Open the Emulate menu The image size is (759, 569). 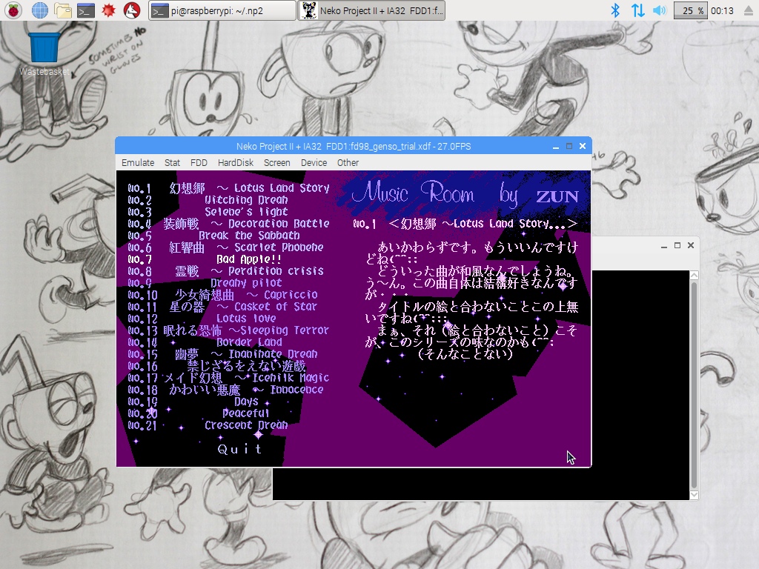138,162
